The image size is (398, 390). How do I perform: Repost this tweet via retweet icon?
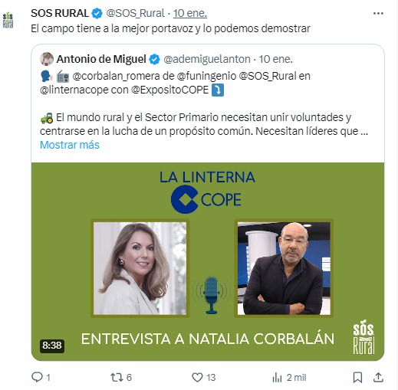pos(117,377)
